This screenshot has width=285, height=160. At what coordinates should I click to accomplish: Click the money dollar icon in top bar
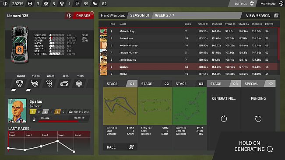tap(5, 3)
